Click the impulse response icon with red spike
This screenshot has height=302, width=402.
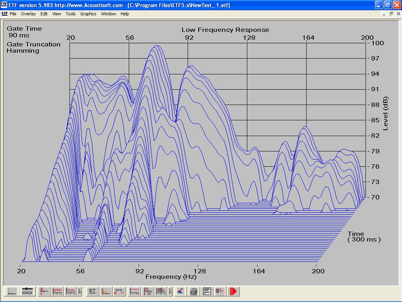pos(44,291)
